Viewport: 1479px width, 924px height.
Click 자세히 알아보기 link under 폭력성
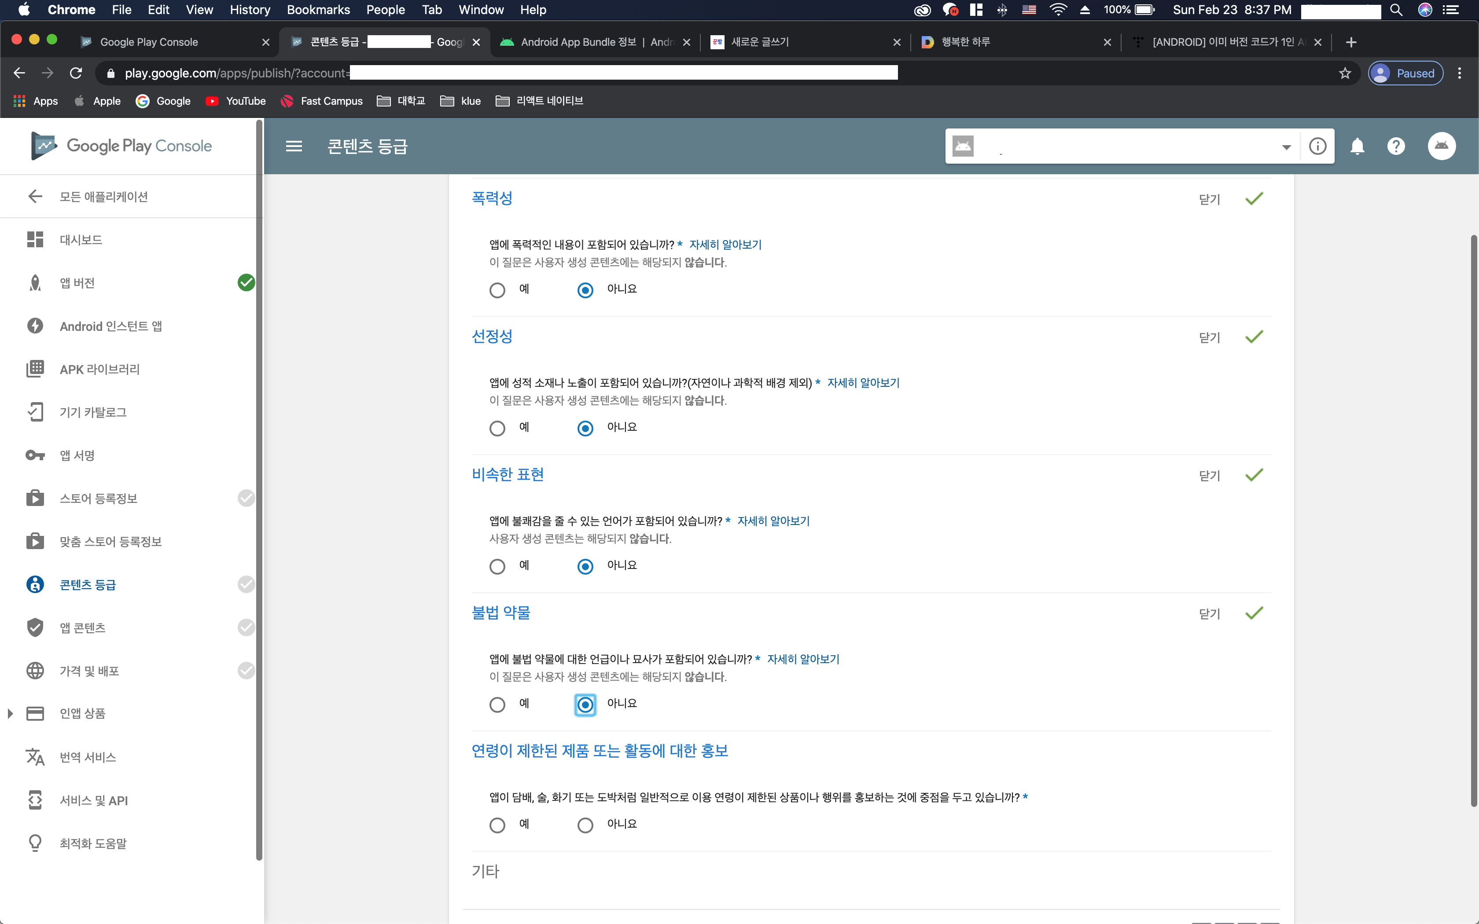[725, 245]
